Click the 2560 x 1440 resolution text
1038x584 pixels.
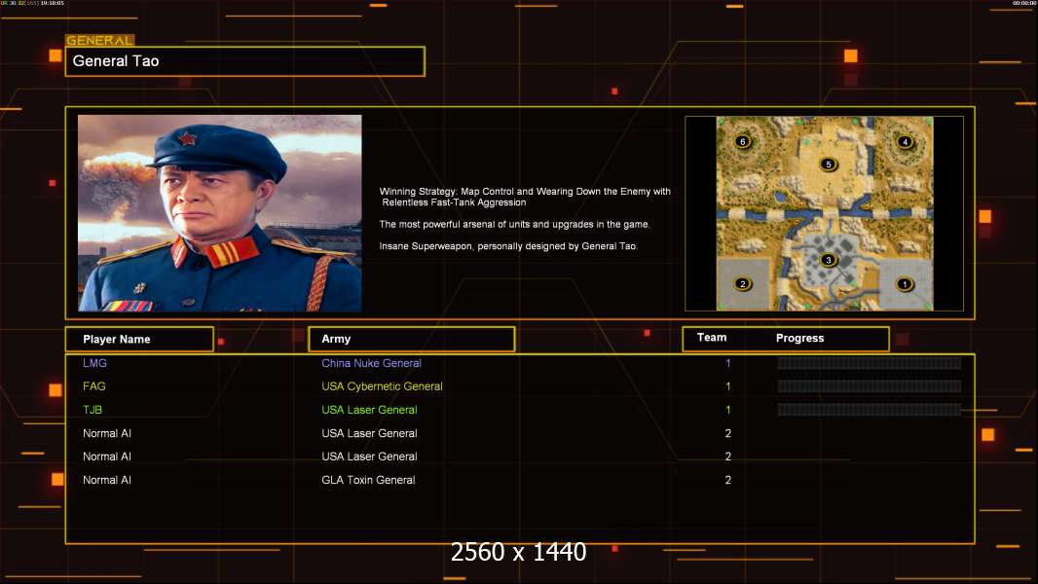pos(518,552)
